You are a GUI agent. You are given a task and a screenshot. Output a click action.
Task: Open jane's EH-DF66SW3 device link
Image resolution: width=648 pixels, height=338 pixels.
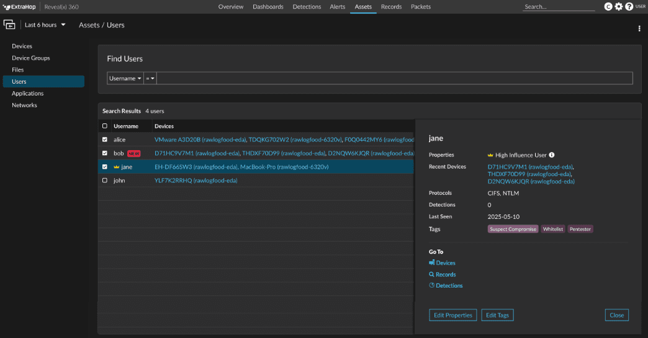(x=196, y=167)
